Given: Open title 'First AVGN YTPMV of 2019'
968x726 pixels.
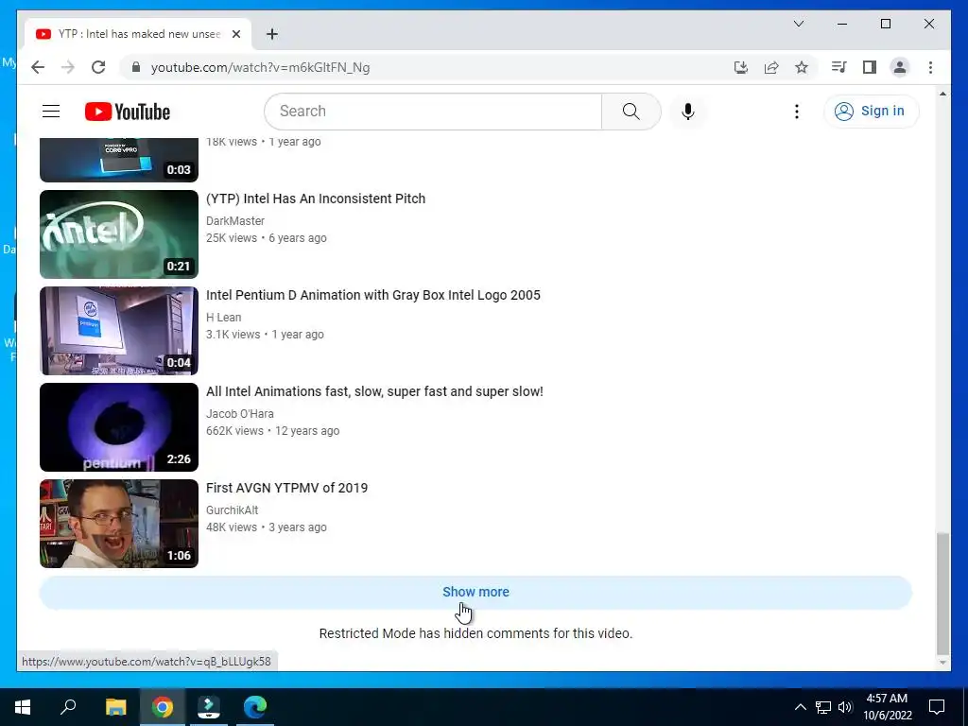Looking at the screenshot, I should [x=286, y=488].
